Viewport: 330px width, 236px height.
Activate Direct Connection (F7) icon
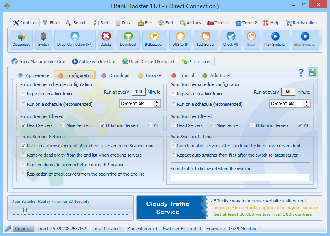(75, 36)
